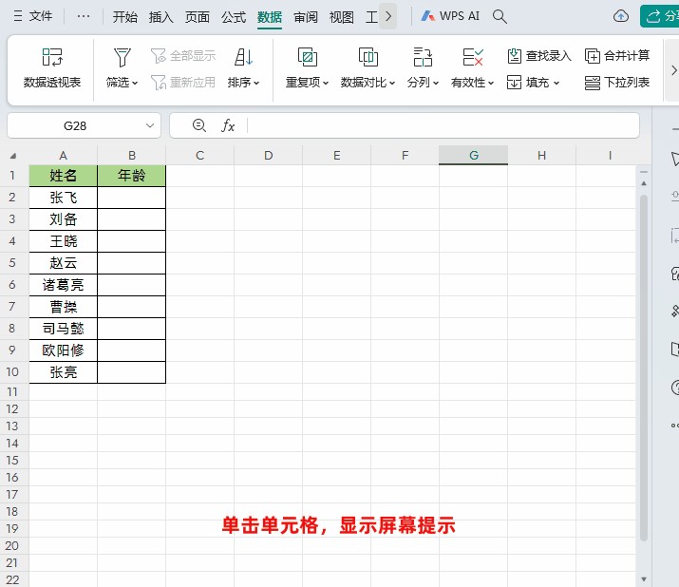Screen dimensions: 679x587
Task: Expand the ribbon tabs overflow chevron
Action: tap(387, 17)
